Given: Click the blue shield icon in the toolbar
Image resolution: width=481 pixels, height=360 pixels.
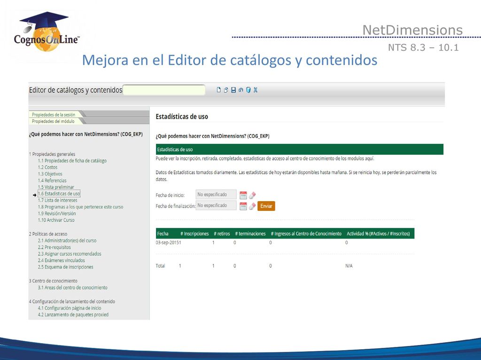Looking at the screenshot, I should point(248,90).
